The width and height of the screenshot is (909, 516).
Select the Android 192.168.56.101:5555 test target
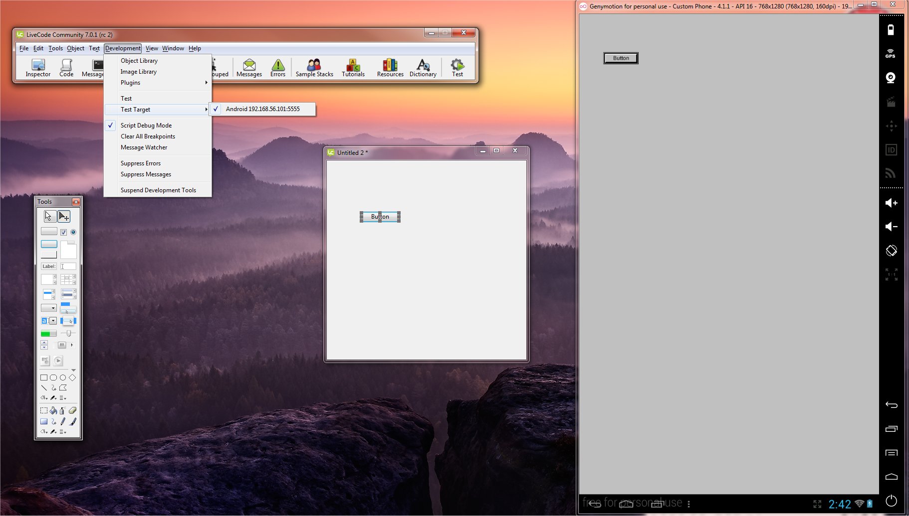tap(262, 109)
